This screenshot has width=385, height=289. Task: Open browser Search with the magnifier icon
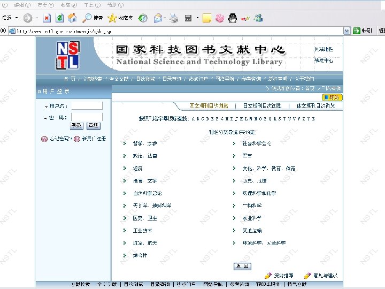pyautogui.click(x=87, y=18)
